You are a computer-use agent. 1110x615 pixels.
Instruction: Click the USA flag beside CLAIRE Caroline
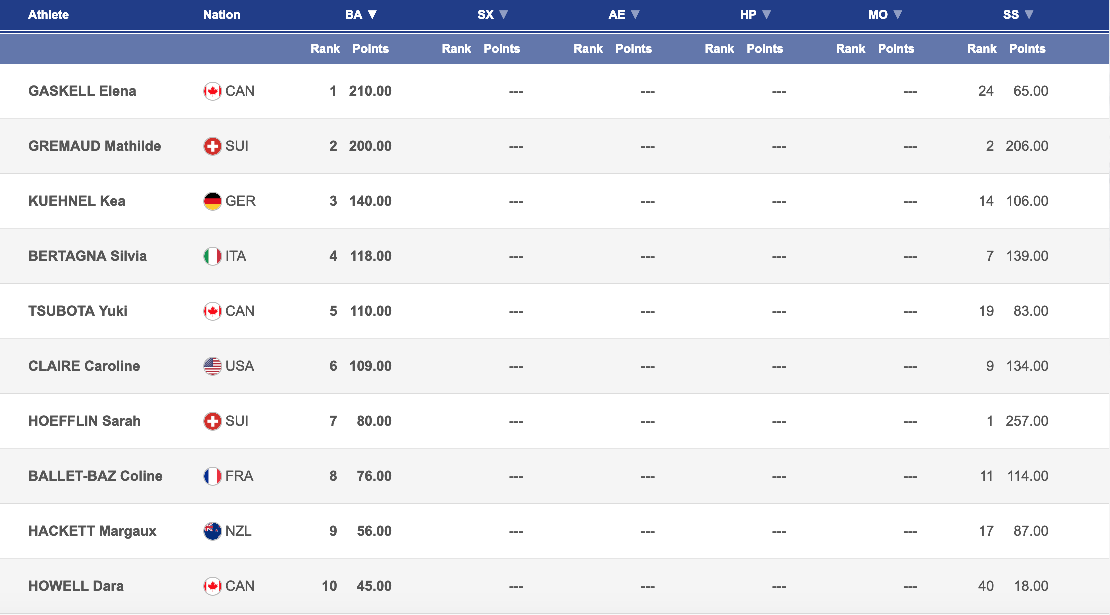[213, 366]
